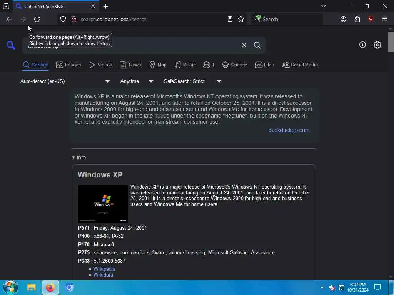Toggle reader view icon in address bar
This screenshot has width=394, height=295.
click(x=230, y=19)
